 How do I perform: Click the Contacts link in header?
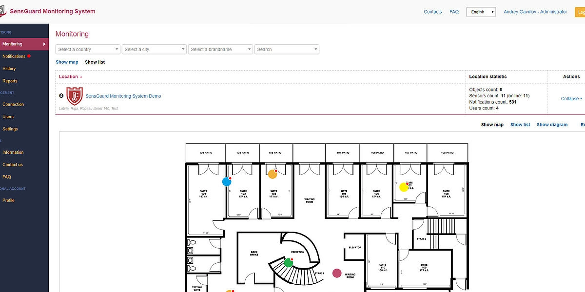point(432,12)
